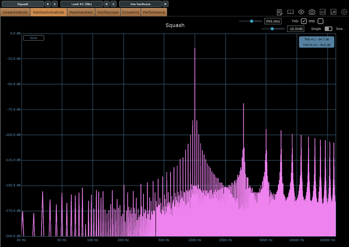Click the Load #2 (file) button

[x=82, y=4]
